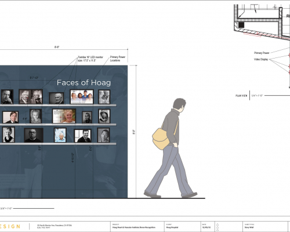
Task: Select the portrait of person in fur hood
Action: tap(104, 116)
